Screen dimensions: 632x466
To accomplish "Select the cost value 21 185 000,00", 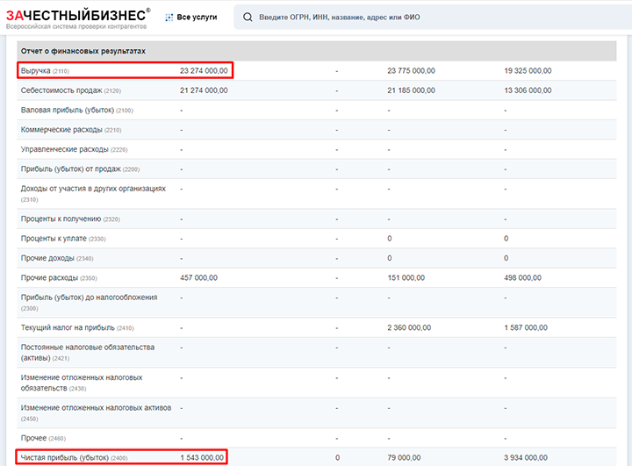I will (x=411, y=90).
